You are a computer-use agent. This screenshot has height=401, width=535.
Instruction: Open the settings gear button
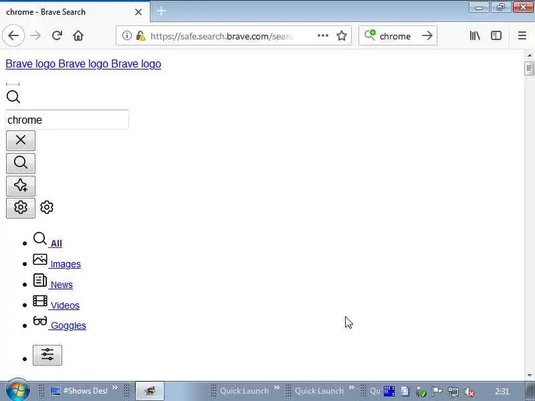(x=21, y=208)
